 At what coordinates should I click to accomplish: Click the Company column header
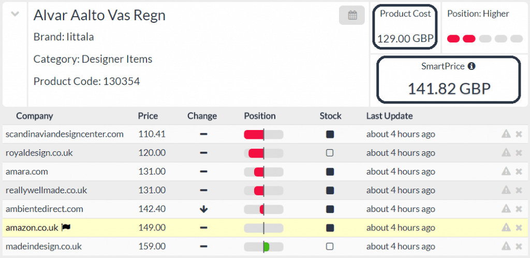pyautogui.click(x=34, y=116)
